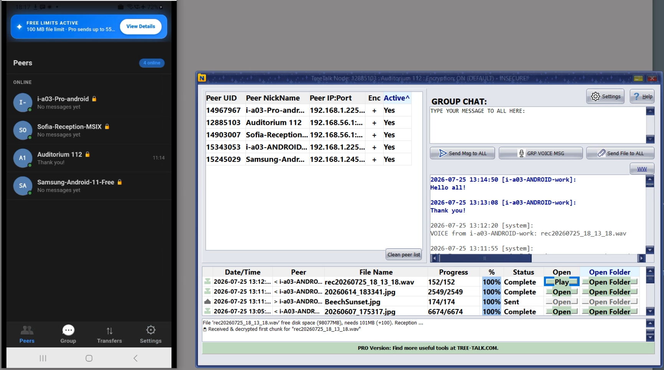
Task: Open the Settings tab in the mobile app
Action: pos(151,334)
